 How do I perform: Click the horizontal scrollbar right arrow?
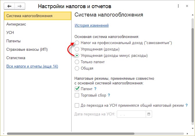tap(187, 134)
